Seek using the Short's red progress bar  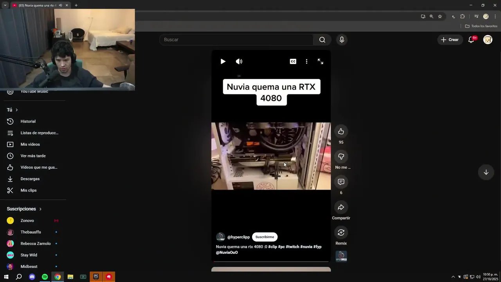(271, 261)
